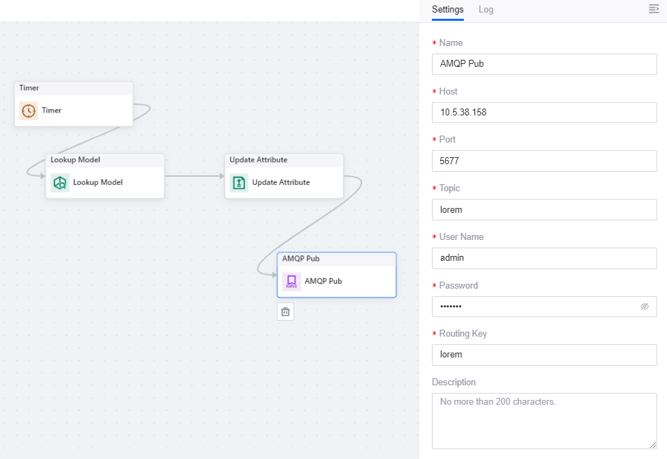Click the Port field showing 5677

[544, 161]
